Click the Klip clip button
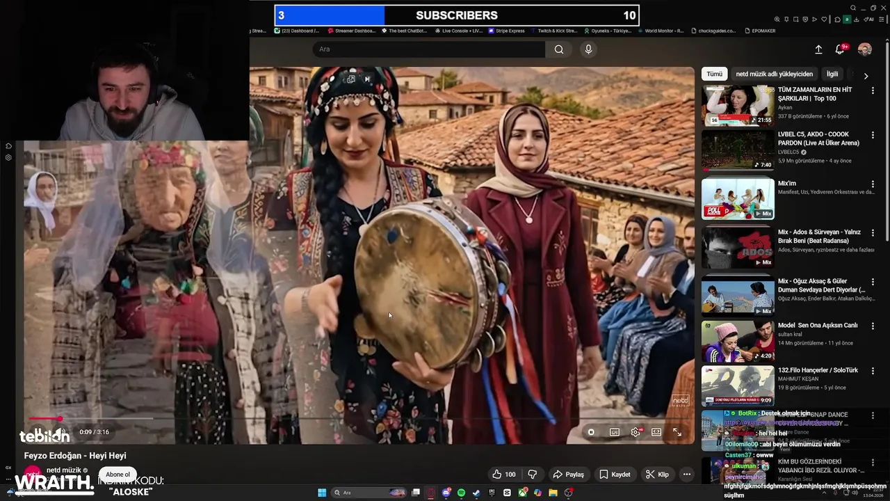Screen dimensions: 890x501 [x=657, y=475]
